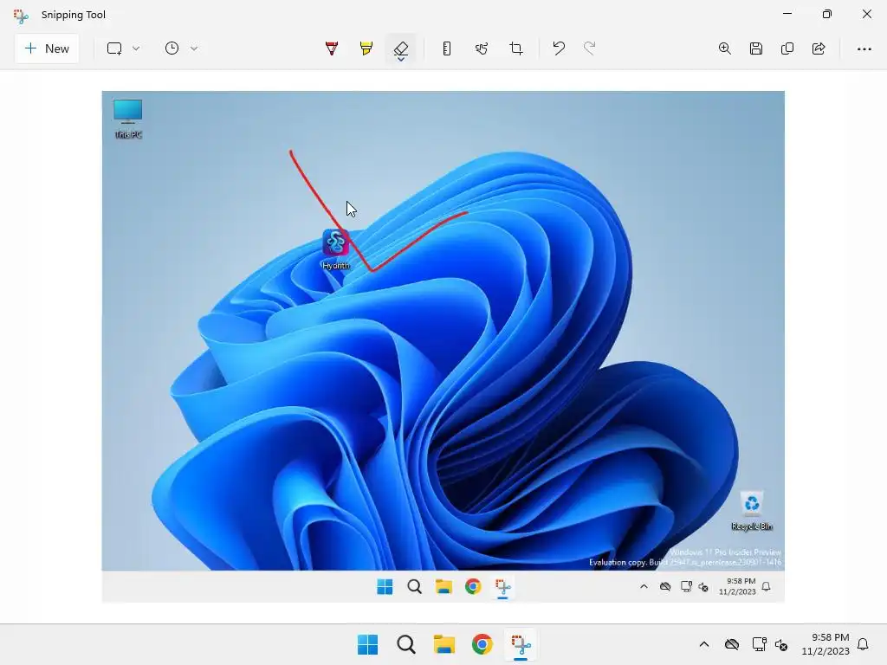
Task: Redo the annotation
Action: [589, 48]
